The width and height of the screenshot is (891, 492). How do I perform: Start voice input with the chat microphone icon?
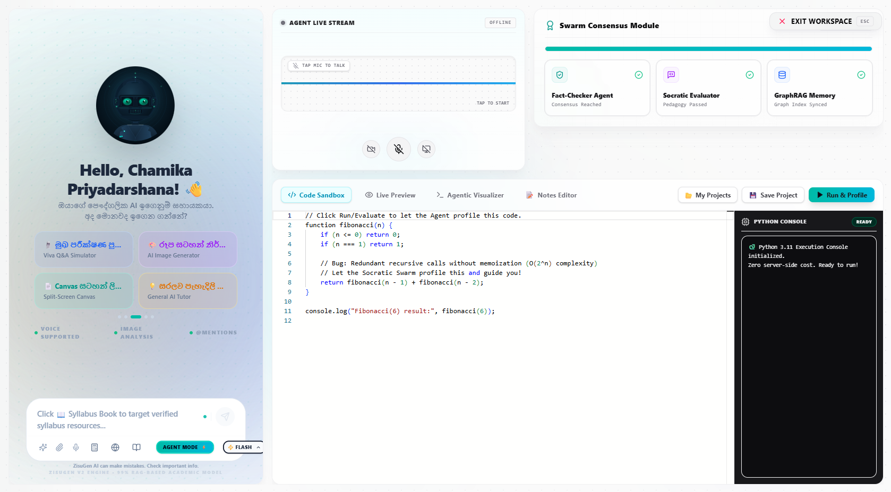point(76,447)
